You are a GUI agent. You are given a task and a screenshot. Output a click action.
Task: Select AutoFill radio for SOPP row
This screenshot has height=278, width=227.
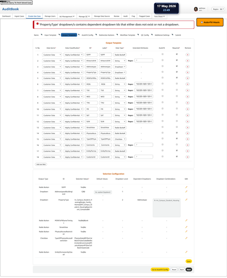pyautogui.click(x=163, y=54)
